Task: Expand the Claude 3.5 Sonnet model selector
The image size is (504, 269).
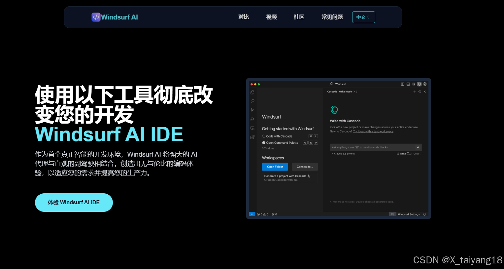Action: (343, 154)
